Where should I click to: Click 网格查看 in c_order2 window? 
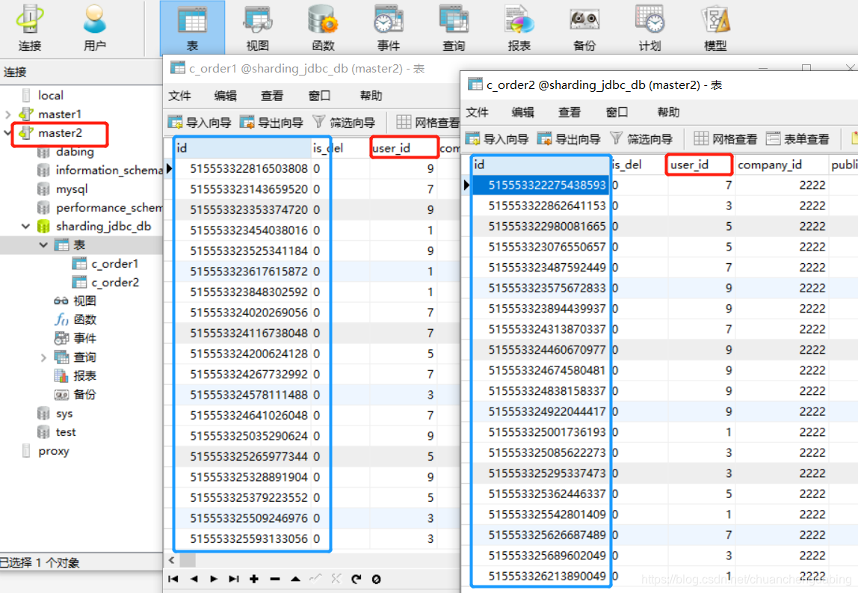(x=726, y=138)
